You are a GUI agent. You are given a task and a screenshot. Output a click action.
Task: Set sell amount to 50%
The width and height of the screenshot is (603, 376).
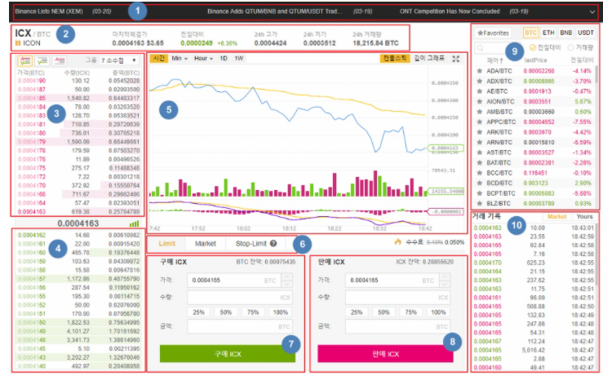tap(384, 312)
